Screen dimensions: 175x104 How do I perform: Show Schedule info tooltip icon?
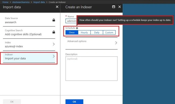77,28
